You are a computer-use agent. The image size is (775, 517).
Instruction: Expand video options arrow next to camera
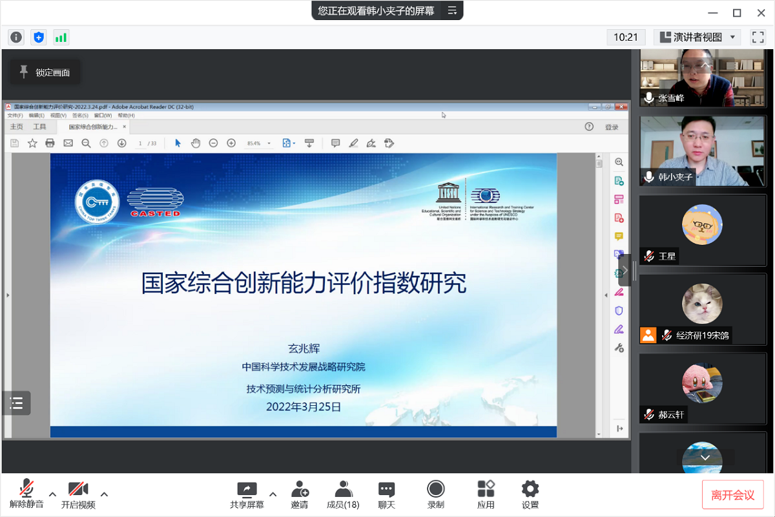(x=104, y=494)
